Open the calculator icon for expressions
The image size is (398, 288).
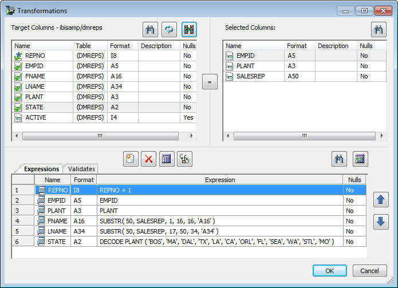pyautogui.click(x=167, y=159)
